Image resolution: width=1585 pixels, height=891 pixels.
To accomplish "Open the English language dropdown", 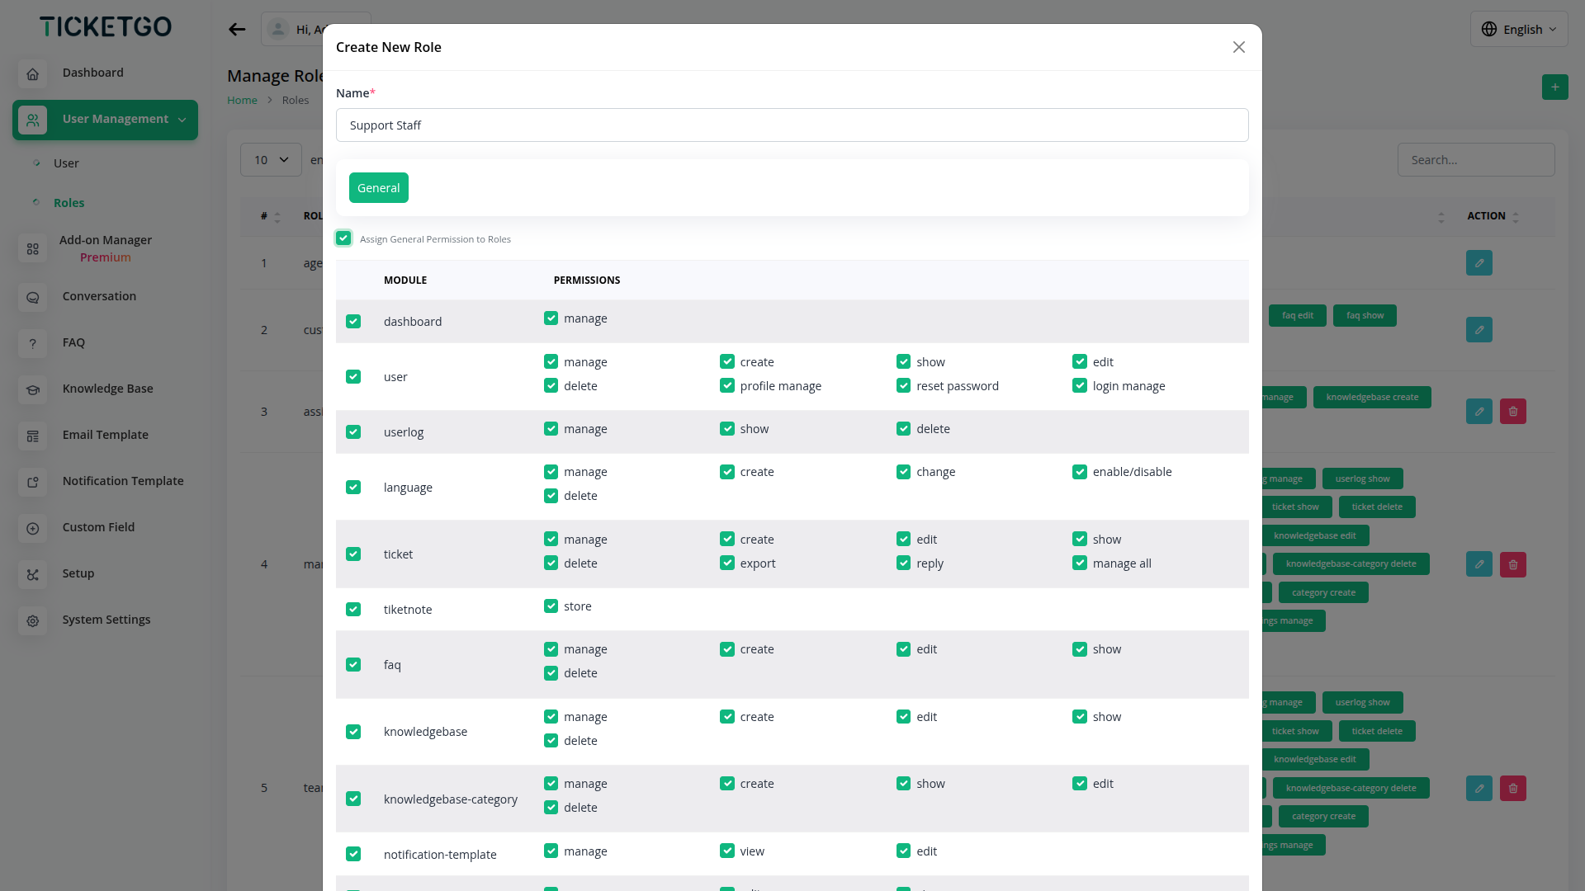I will click(1518, 30).
